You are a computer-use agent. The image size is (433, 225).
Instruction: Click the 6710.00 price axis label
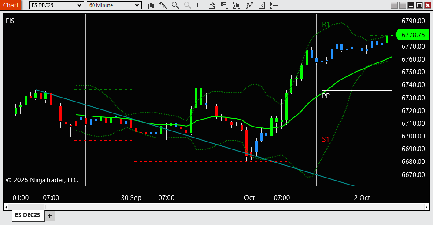(x=413, y=123)
